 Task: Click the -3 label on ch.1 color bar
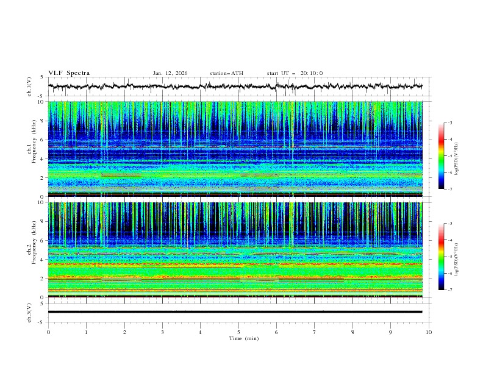(x=449, y=123)
